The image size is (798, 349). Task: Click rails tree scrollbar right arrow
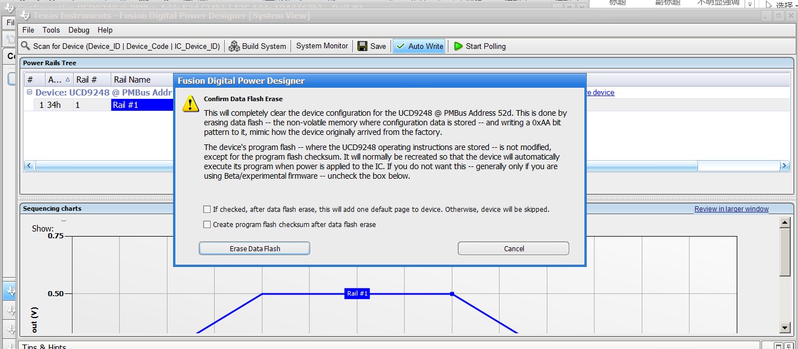785,166
